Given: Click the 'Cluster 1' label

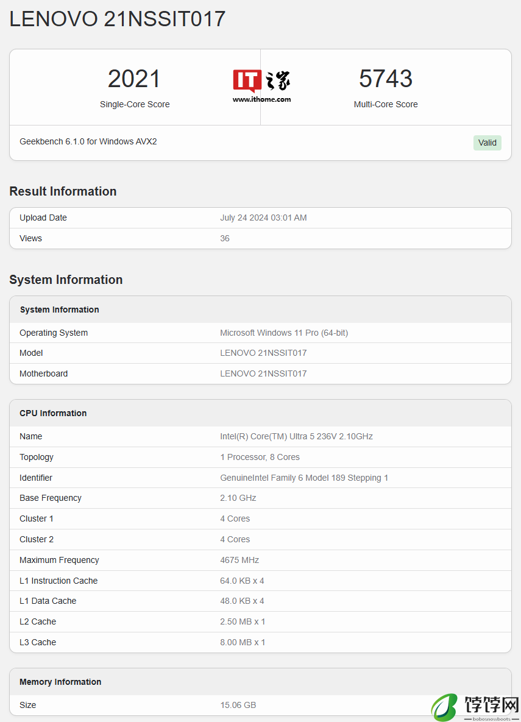Looking at the screenshot, I should pos(36,519).
